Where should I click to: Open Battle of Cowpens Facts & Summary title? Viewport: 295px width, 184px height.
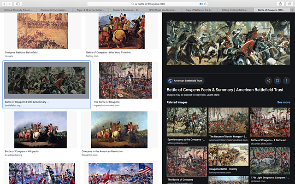pos(225,90)
